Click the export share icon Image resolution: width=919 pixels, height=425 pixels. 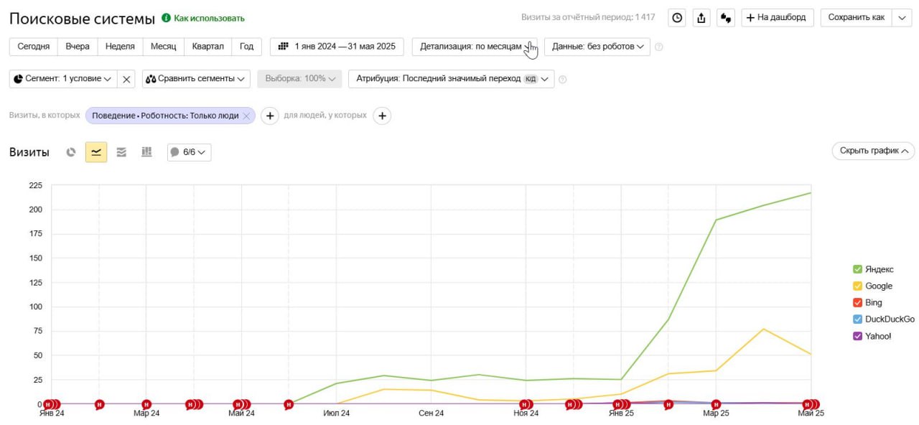click(x=701, y=18)
